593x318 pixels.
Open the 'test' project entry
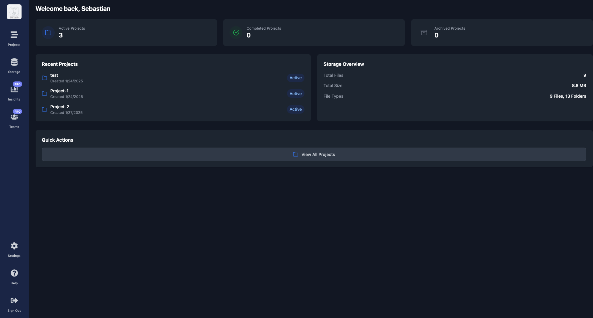click(x=54, y=76)
